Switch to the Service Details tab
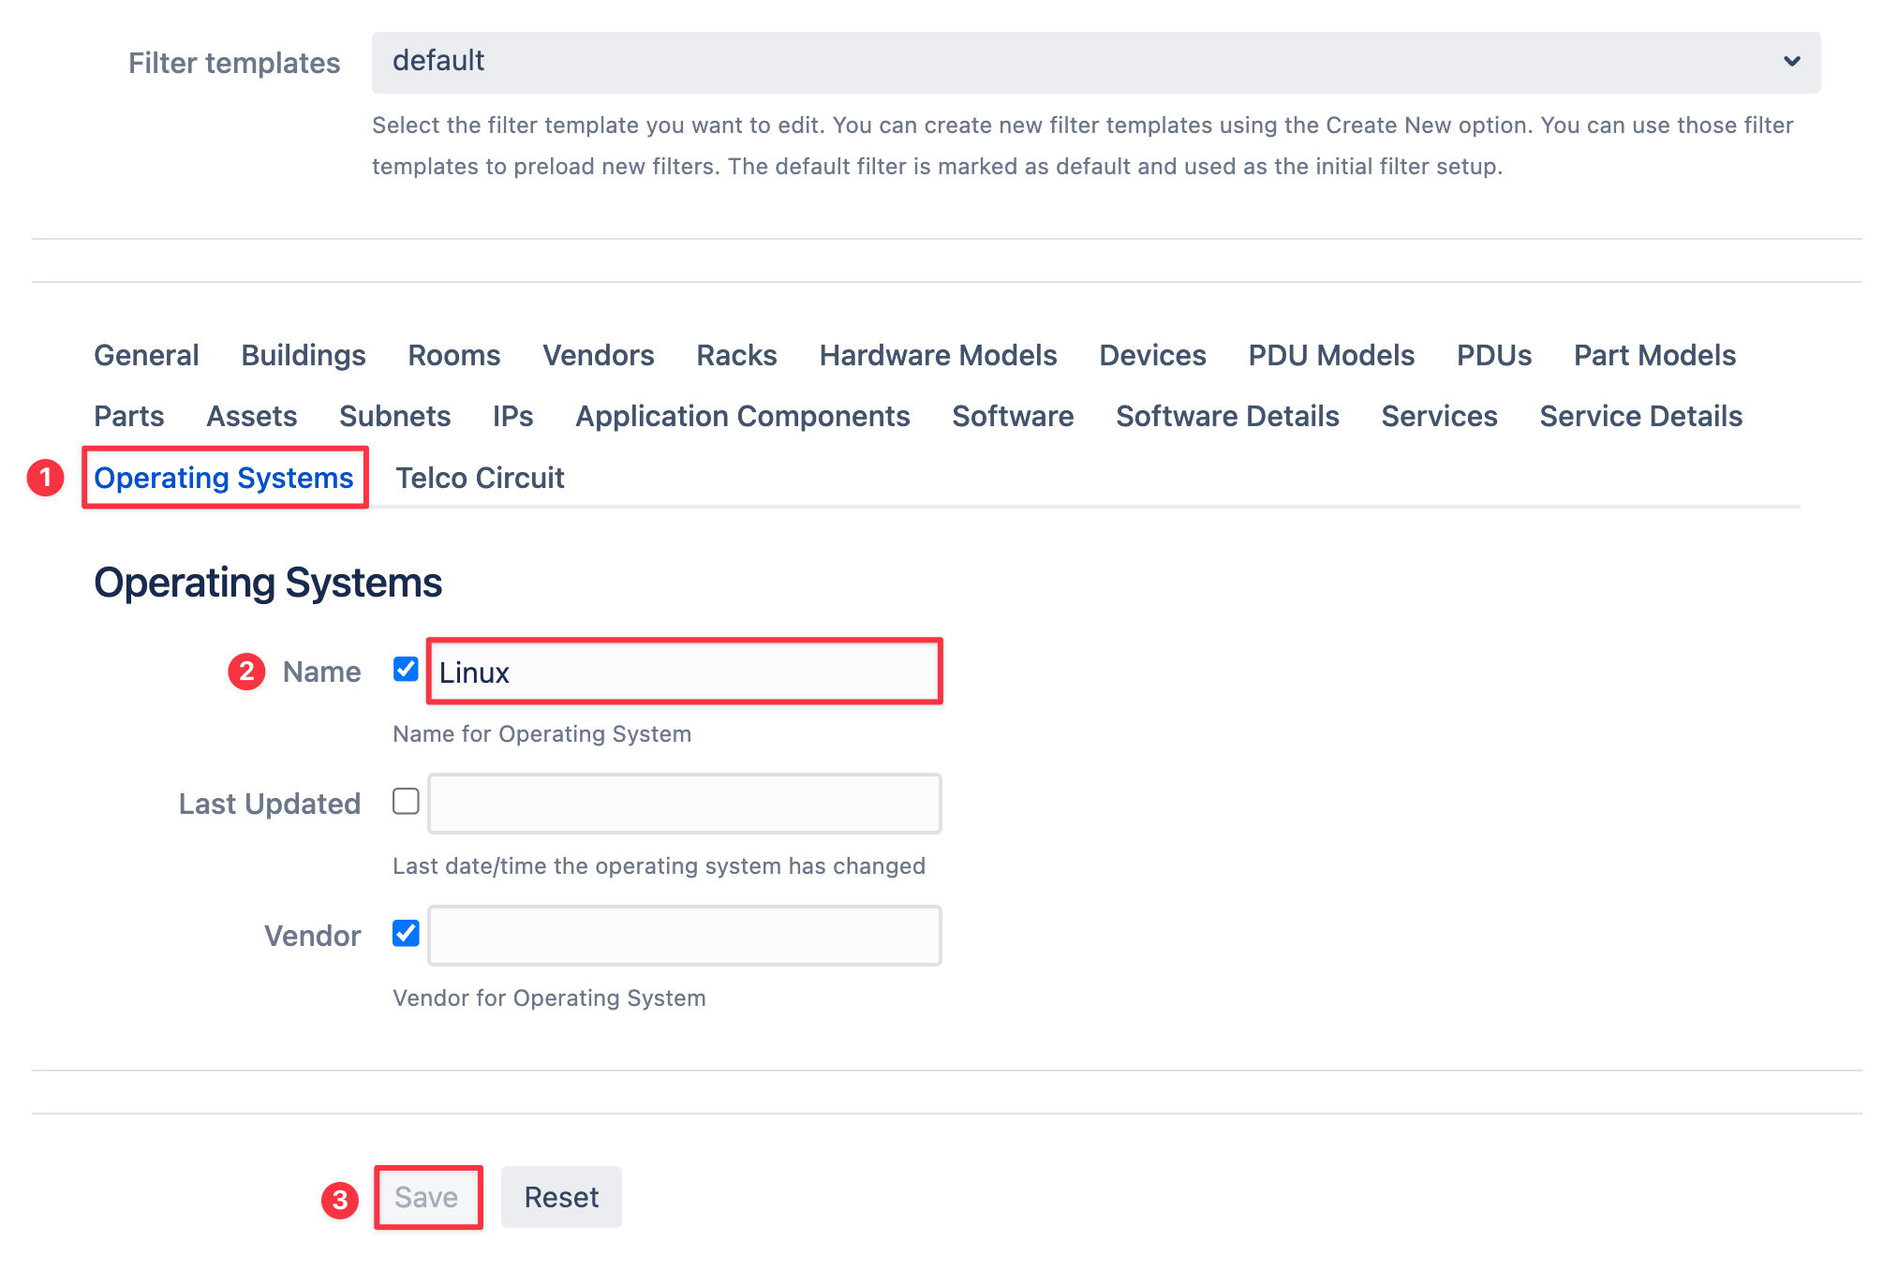Image resolution: width=1883 pixels, height=1270 pixels. (x=1640, y=416)
